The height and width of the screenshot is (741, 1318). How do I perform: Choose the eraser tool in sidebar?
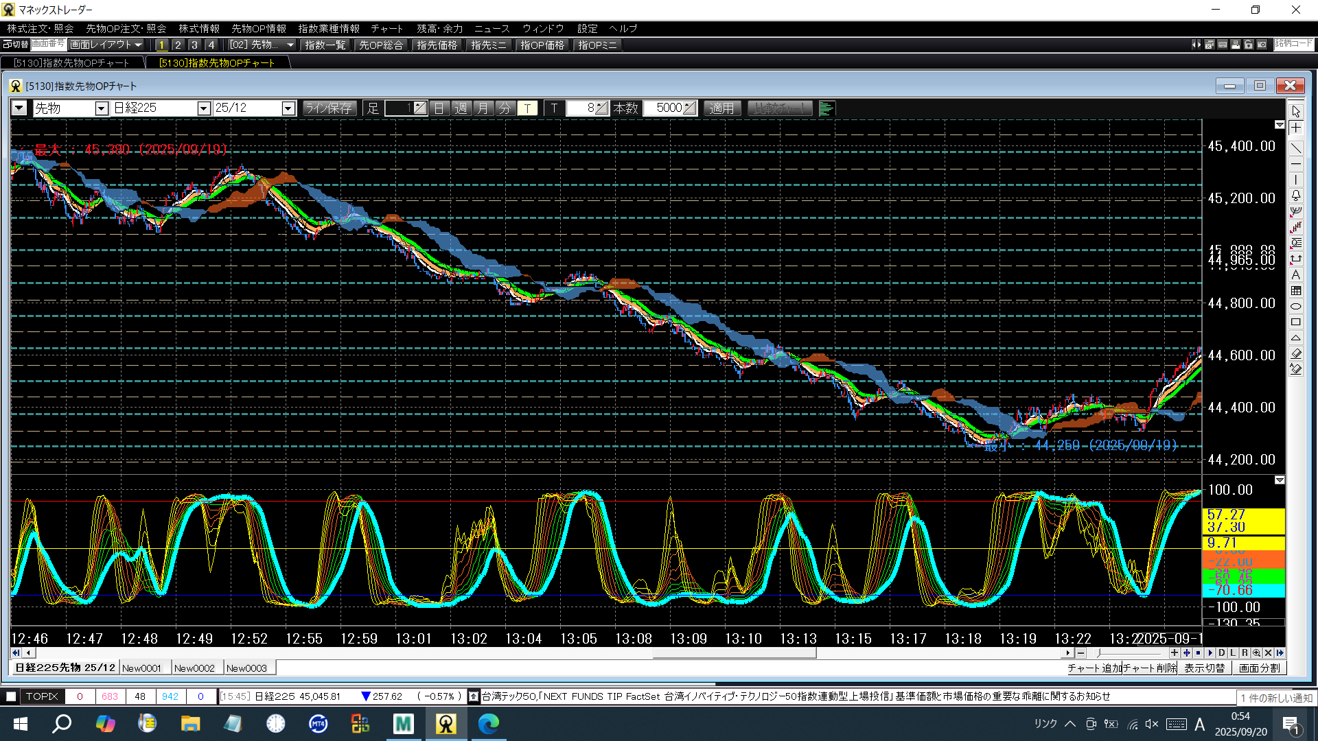1295,353
